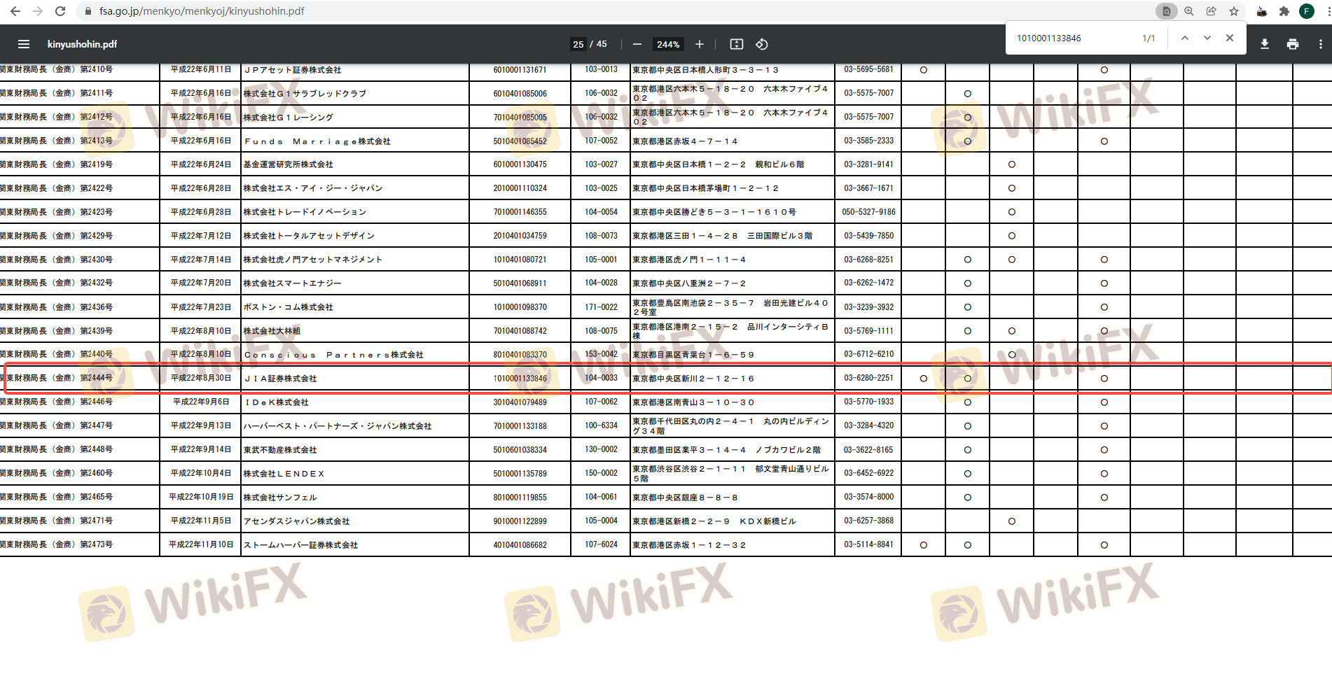
Task: Open the PDF viewer more actions menu
Action: pyautogui.click(x=1320, y=44)
